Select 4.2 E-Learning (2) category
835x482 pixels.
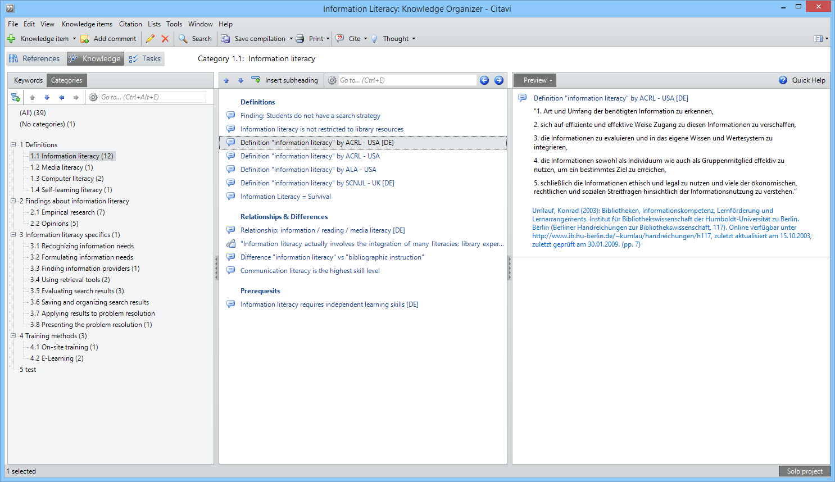pos(57,358)
